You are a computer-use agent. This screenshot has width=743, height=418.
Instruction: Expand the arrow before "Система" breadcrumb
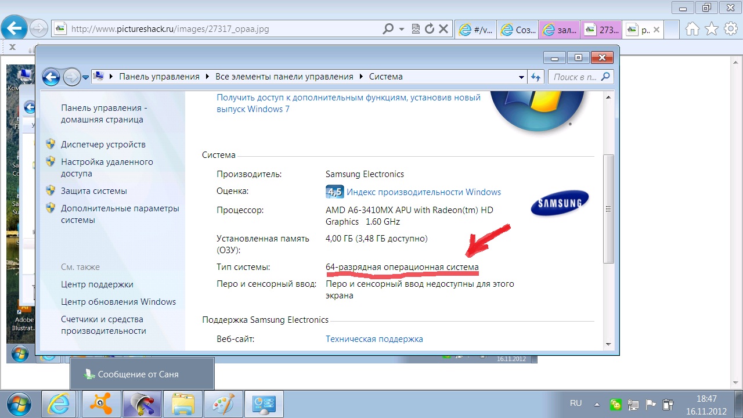pos(362,77)
